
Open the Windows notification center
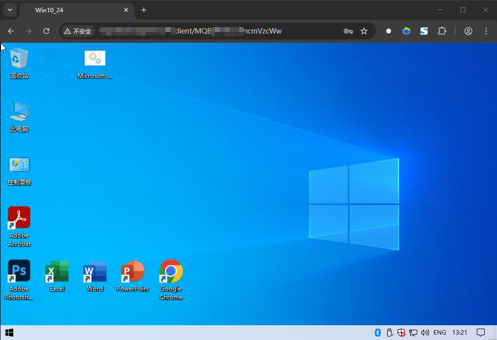pyautogui.click(x=481, y=333)
